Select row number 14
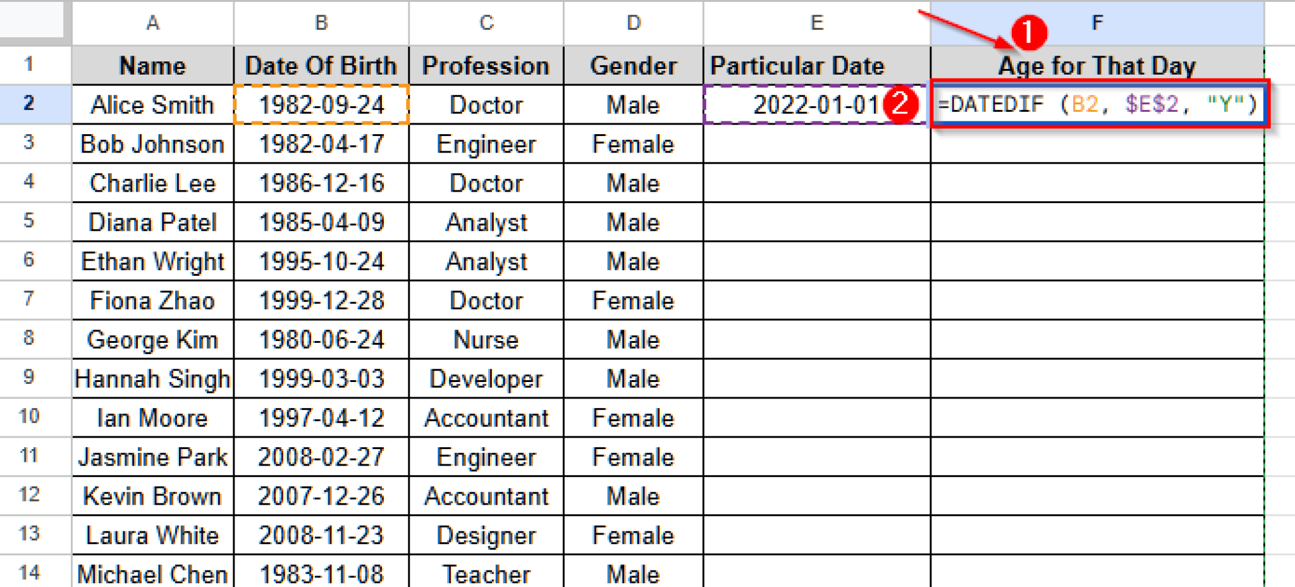Viewport: 1295px width, 587px height. 28,573
